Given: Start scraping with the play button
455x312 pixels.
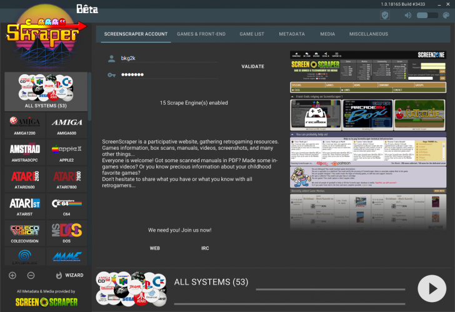Looking at the screenshot, I should (432, 288).
